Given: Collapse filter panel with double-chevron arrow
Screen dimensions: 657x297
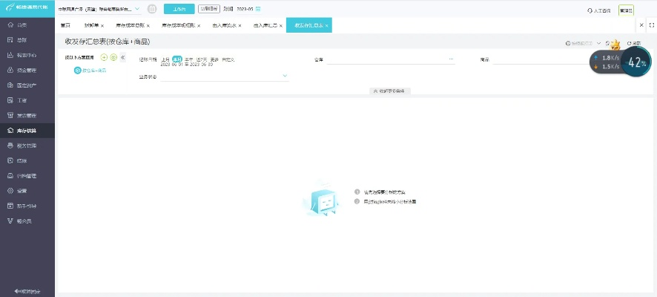Looking at the screenshot, I should click(123, 57).
